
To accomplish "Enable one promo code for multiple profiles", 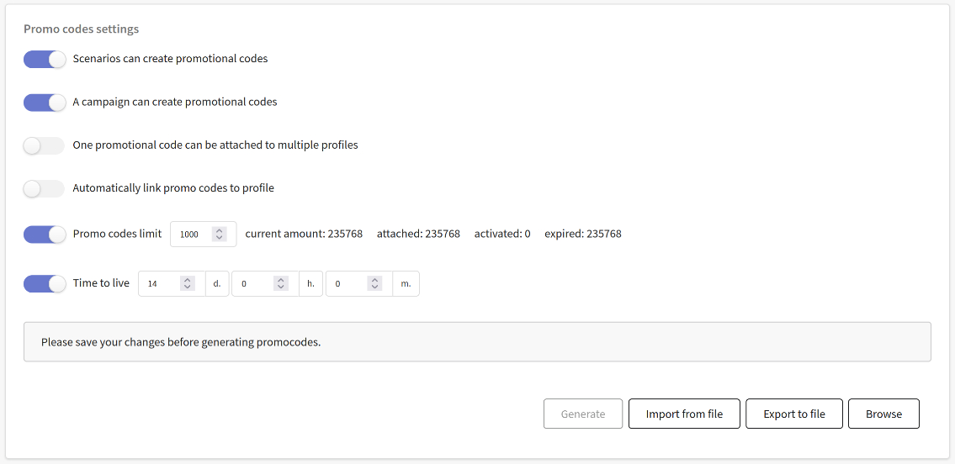I will click(45, 145).
